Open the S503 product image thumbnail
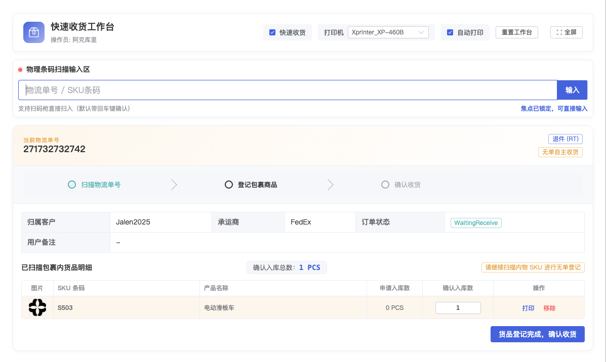This screenshot has width=606, height=362. coord(37,307)
